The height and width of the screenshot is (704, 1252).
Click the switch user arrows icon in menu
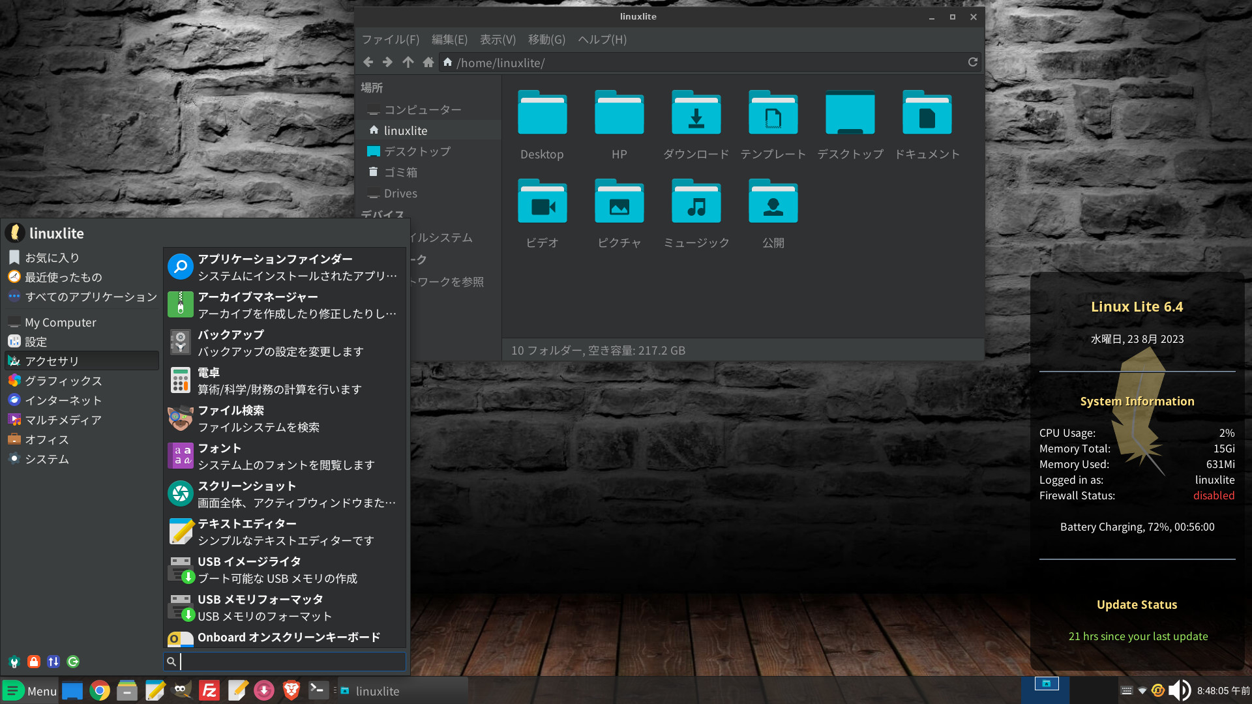[x=53, y=662]
